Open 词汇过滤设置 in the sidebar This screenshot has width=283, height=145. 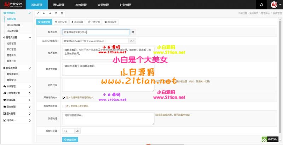click(13, 25)
